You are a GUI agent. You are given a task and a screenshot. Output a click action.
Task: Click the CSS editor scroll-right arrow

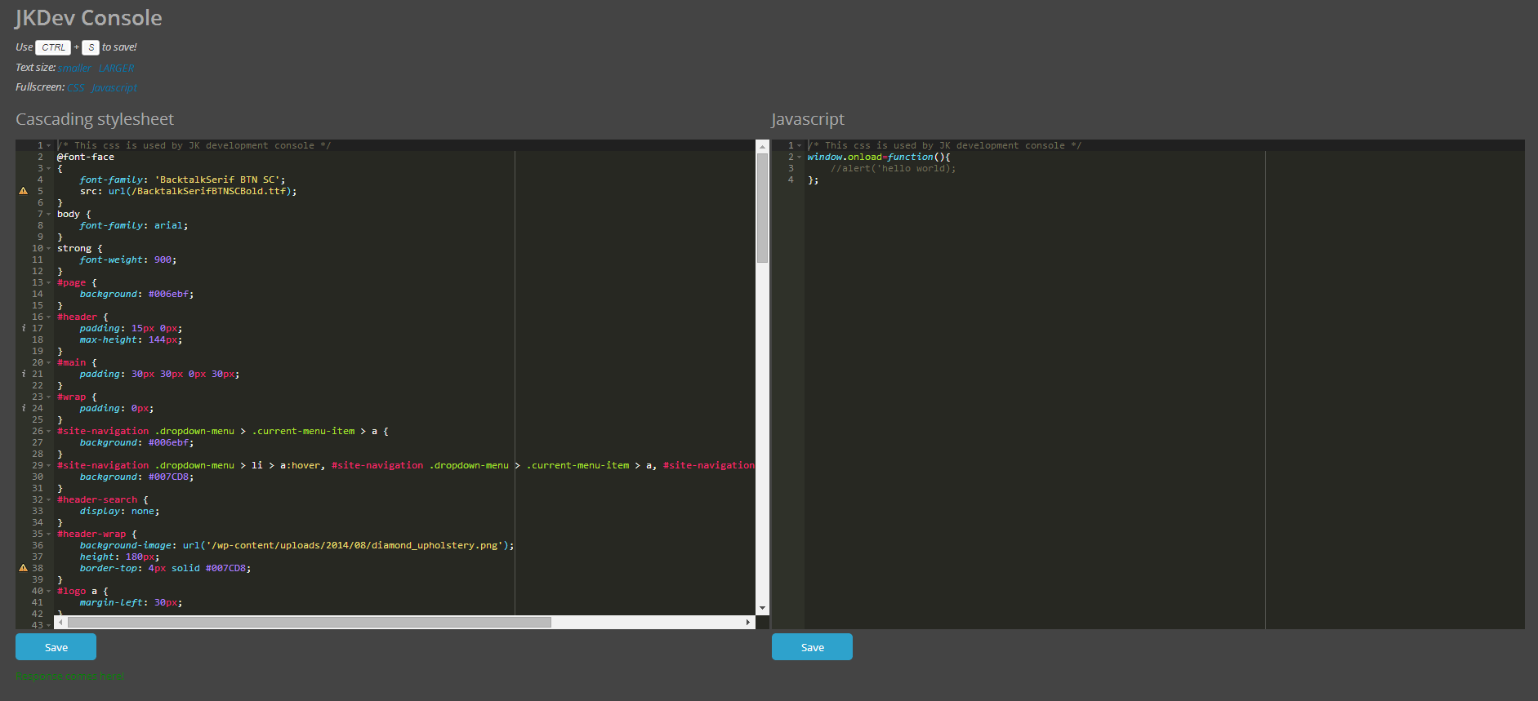pos(747,623)
